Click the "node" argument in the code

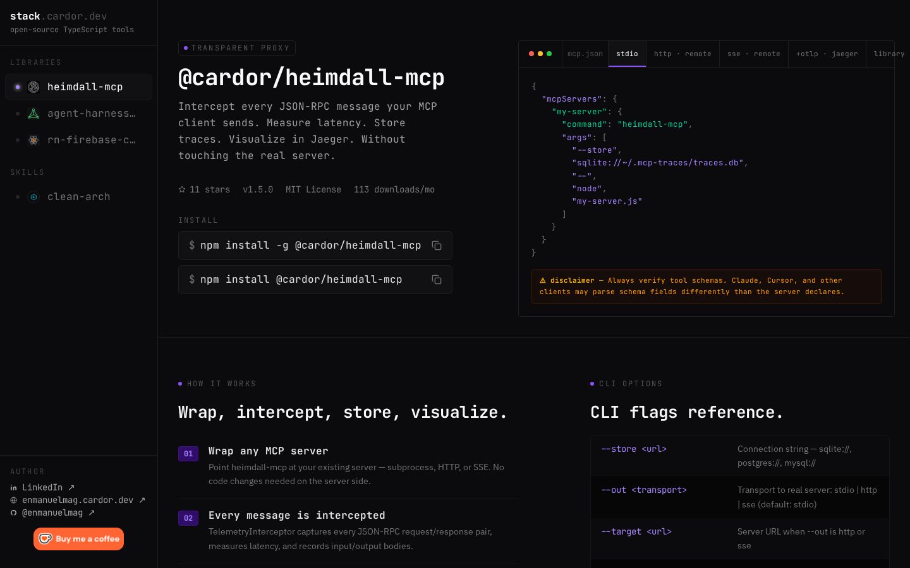coord(587,189)
